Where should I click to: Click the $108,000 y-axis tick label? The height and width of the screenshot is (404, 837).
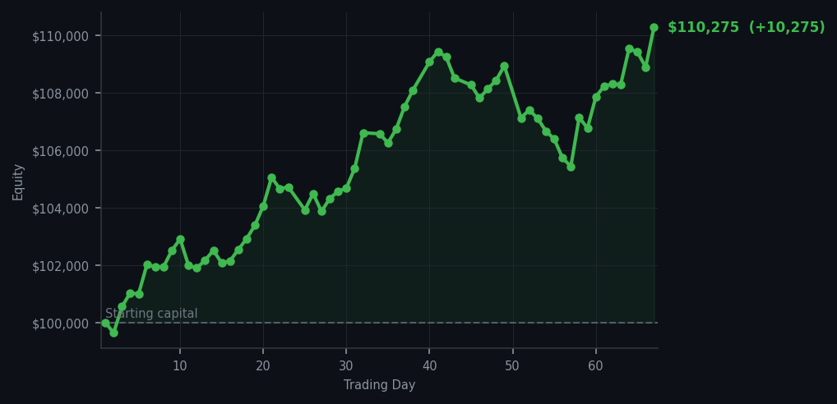60,94
